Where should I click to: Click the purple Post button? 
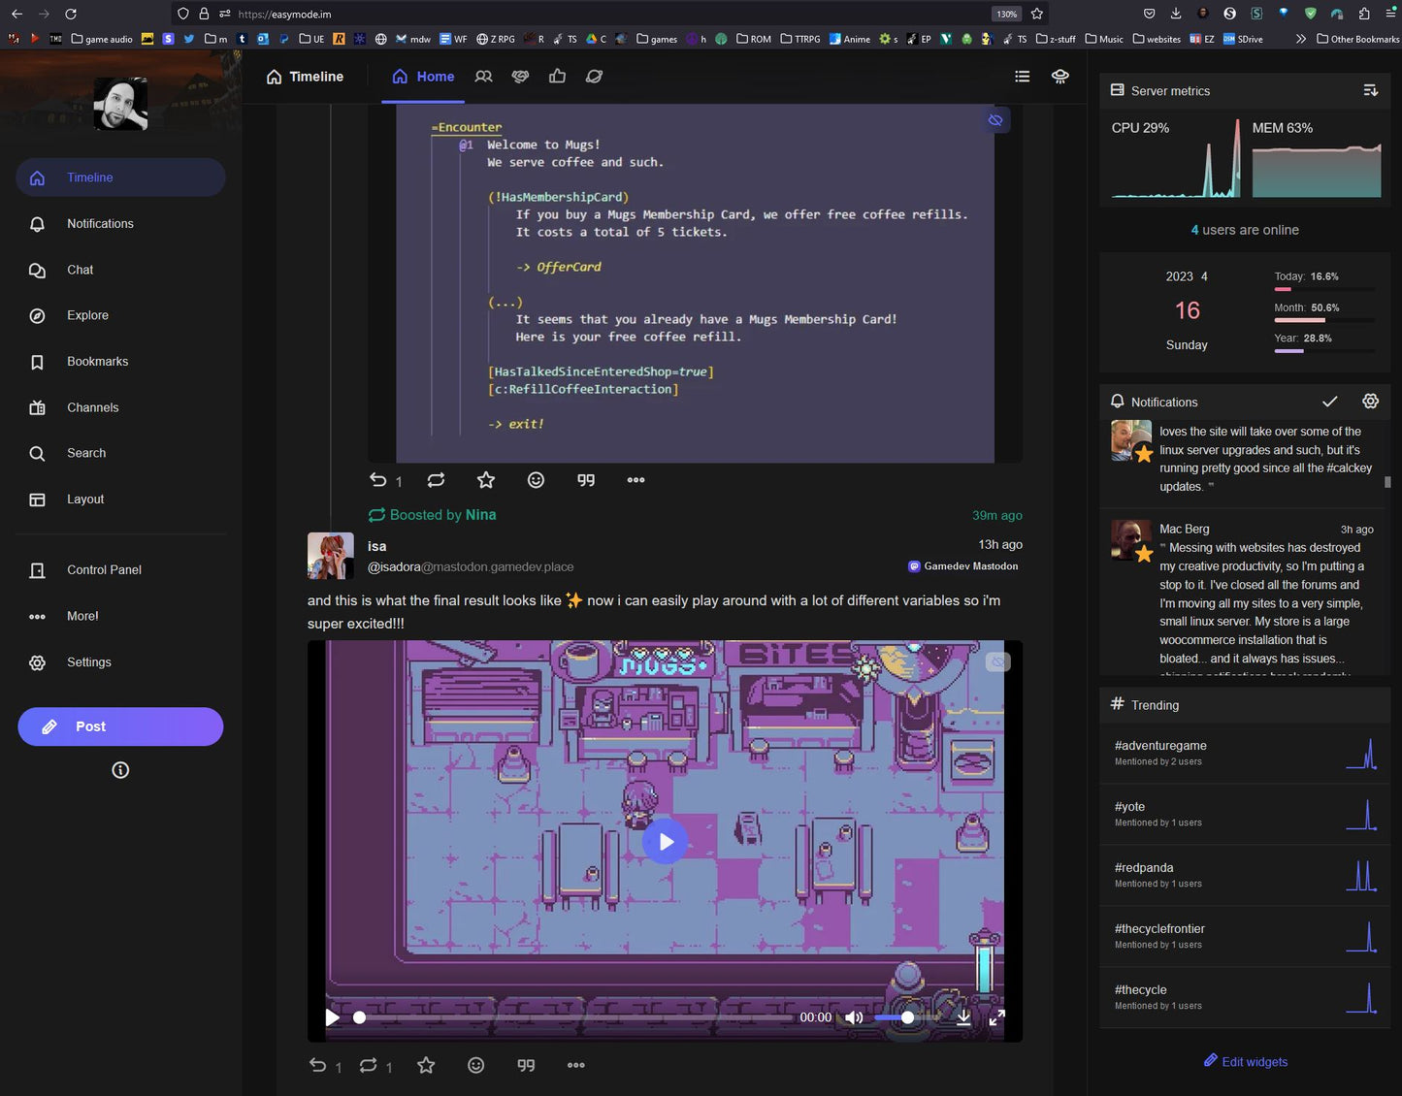(x=120, y=726)
